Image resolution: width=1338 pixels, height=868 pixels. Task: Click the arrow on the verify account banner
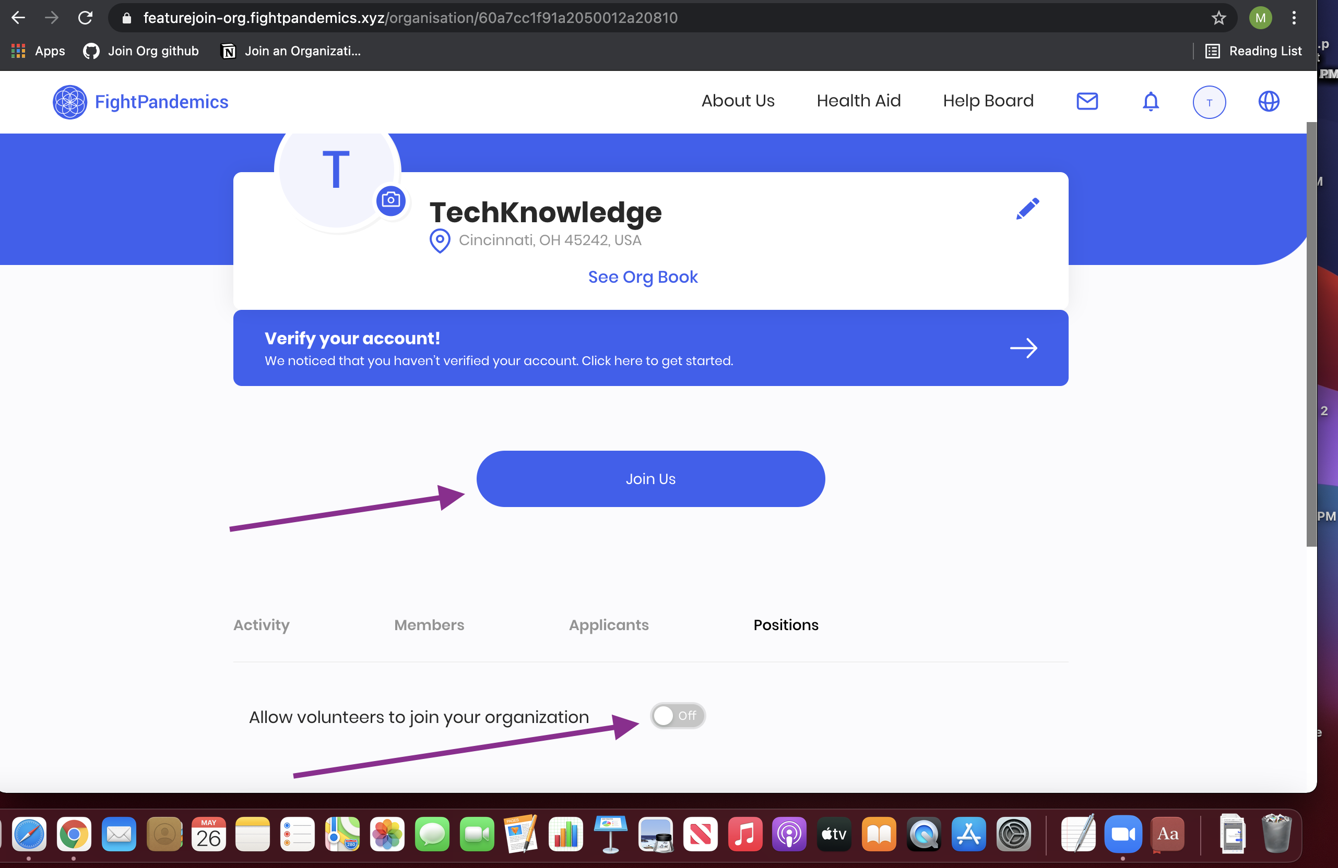click(x=1023, y=348)
